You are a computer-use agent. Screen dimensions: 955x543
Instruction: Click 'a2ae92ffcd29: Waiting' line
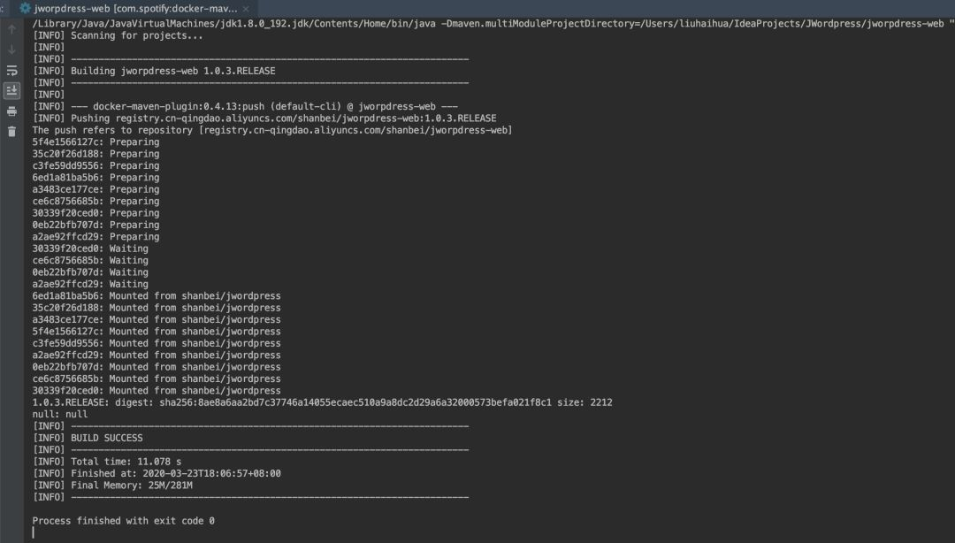90,284
